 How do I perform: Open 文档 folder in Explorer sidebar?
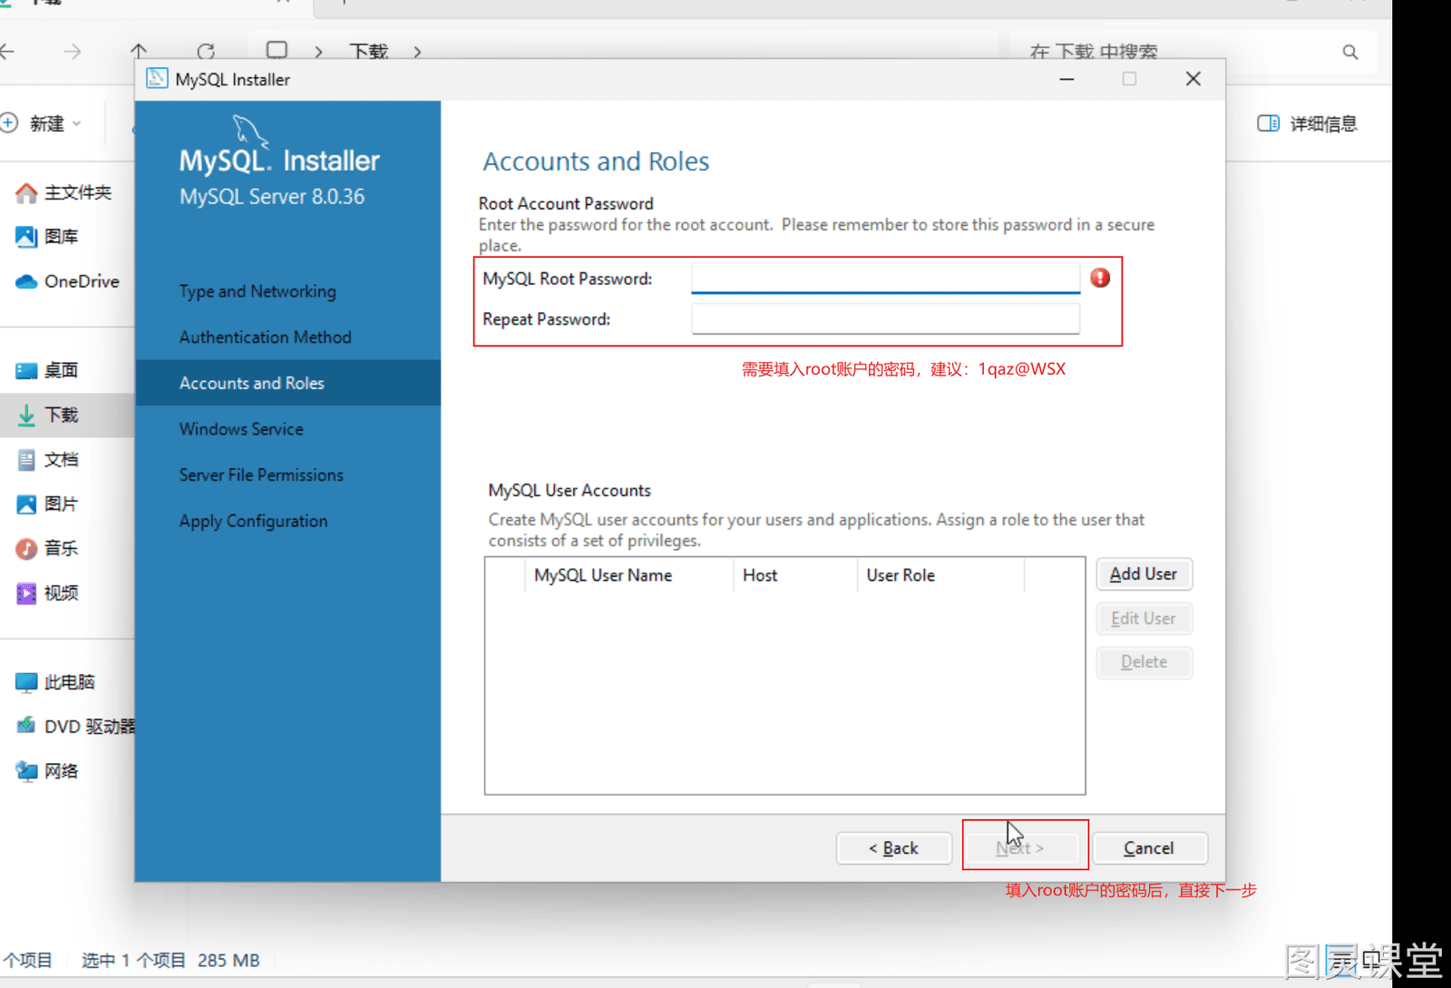coord(47,459)
